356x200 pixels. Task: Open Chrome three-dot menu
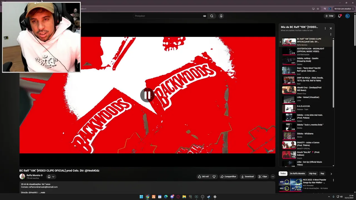pos(353,9)
